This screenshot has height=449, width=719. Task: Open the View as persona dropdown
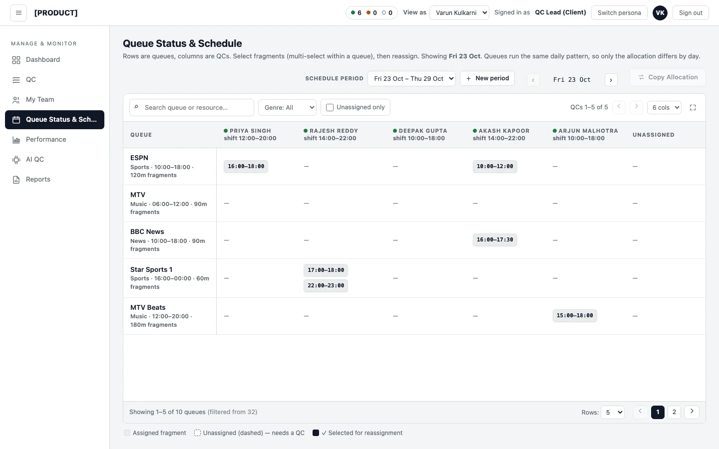pos(459,13)
